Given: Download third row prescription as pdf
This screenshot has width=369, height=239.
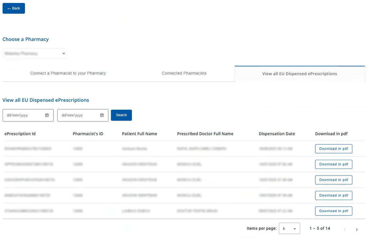Looking at the screenshot, I should (334, 180).
